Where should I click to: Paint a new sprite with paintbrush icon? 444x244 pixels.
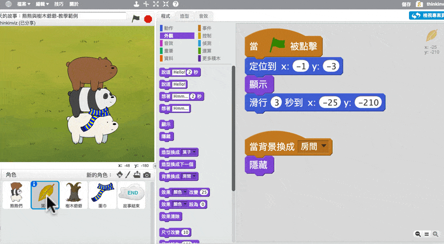128,175
